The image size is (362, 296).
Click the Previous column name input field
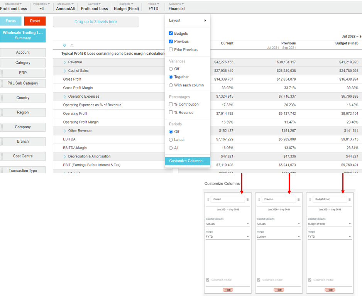(x=279, y=199)
